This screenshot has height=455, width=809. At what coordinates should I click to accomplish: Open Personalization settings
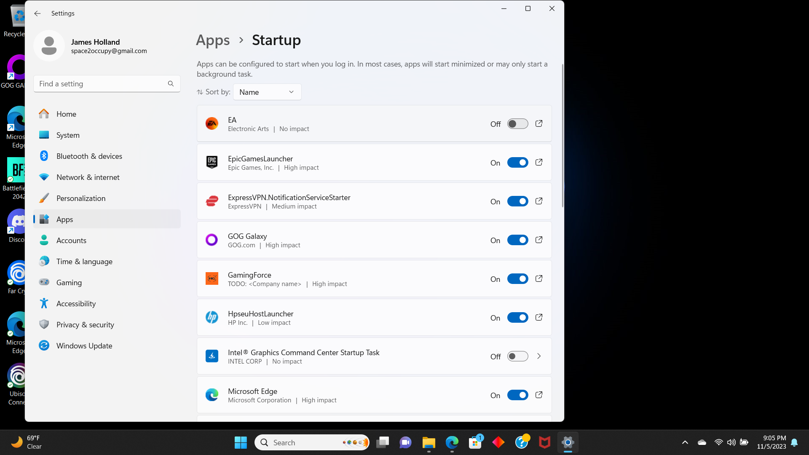[x=107, y=198]
